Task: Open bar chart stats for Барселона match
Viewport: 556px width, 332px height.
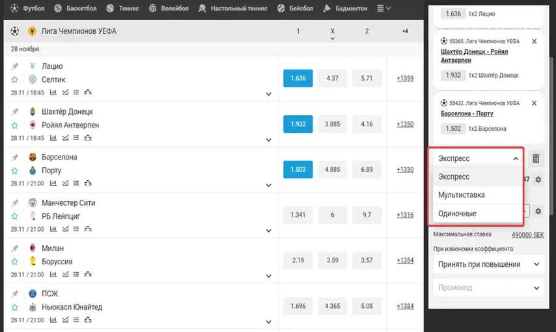Action: pos(53,183)
